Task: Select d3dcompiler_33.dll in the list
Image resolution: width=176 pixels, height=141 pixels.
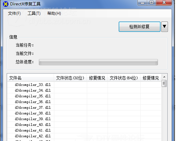Action: point(84,85)
